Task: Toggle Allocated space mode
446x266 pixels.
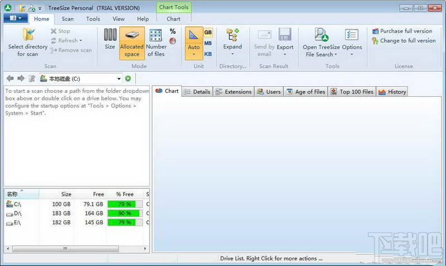Action: point(132,43)
